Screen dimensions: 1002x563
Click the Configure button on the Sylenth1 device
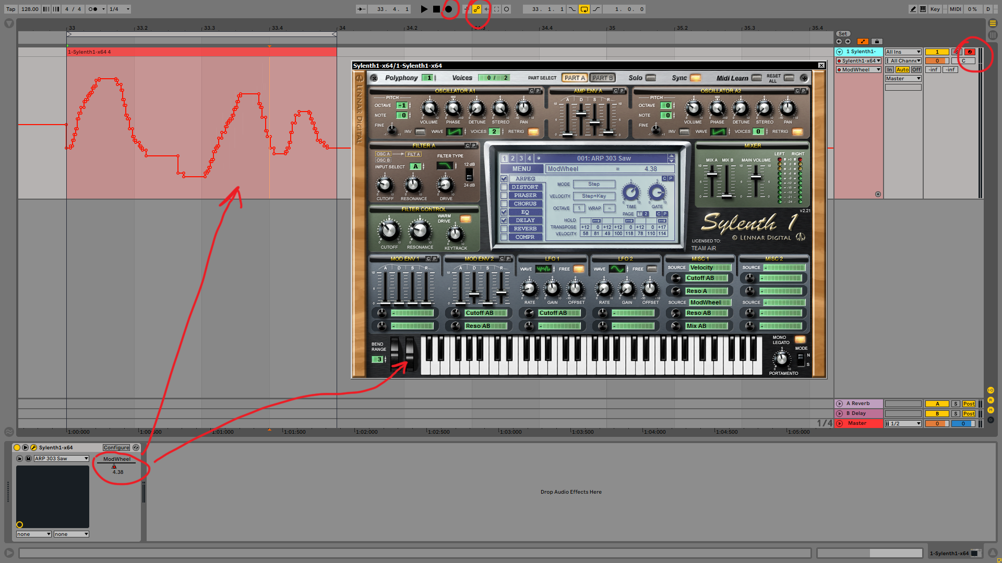point(116,447)
